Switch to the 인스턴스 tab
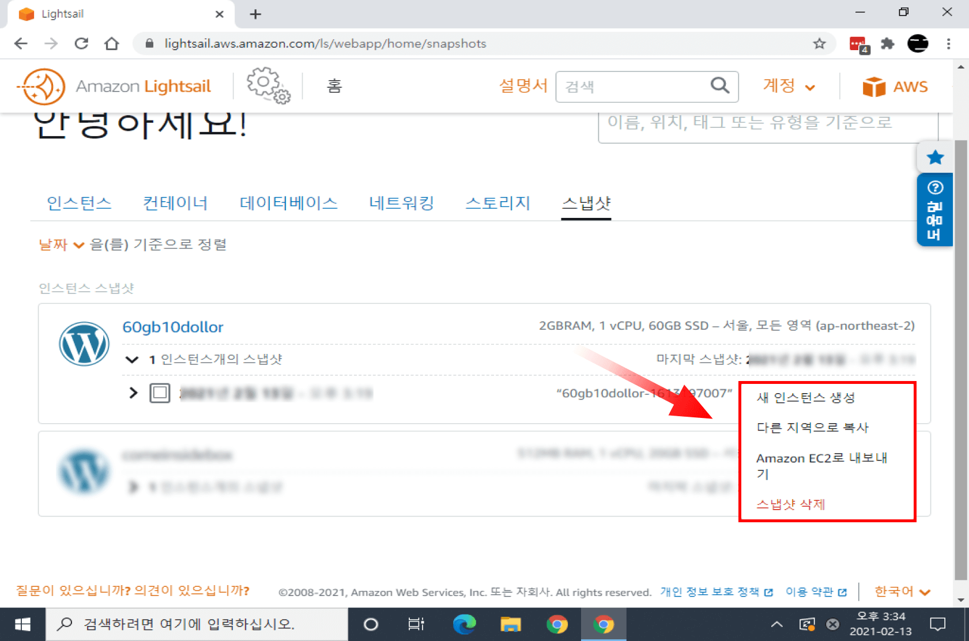969x641 pixels. (79, 203)
